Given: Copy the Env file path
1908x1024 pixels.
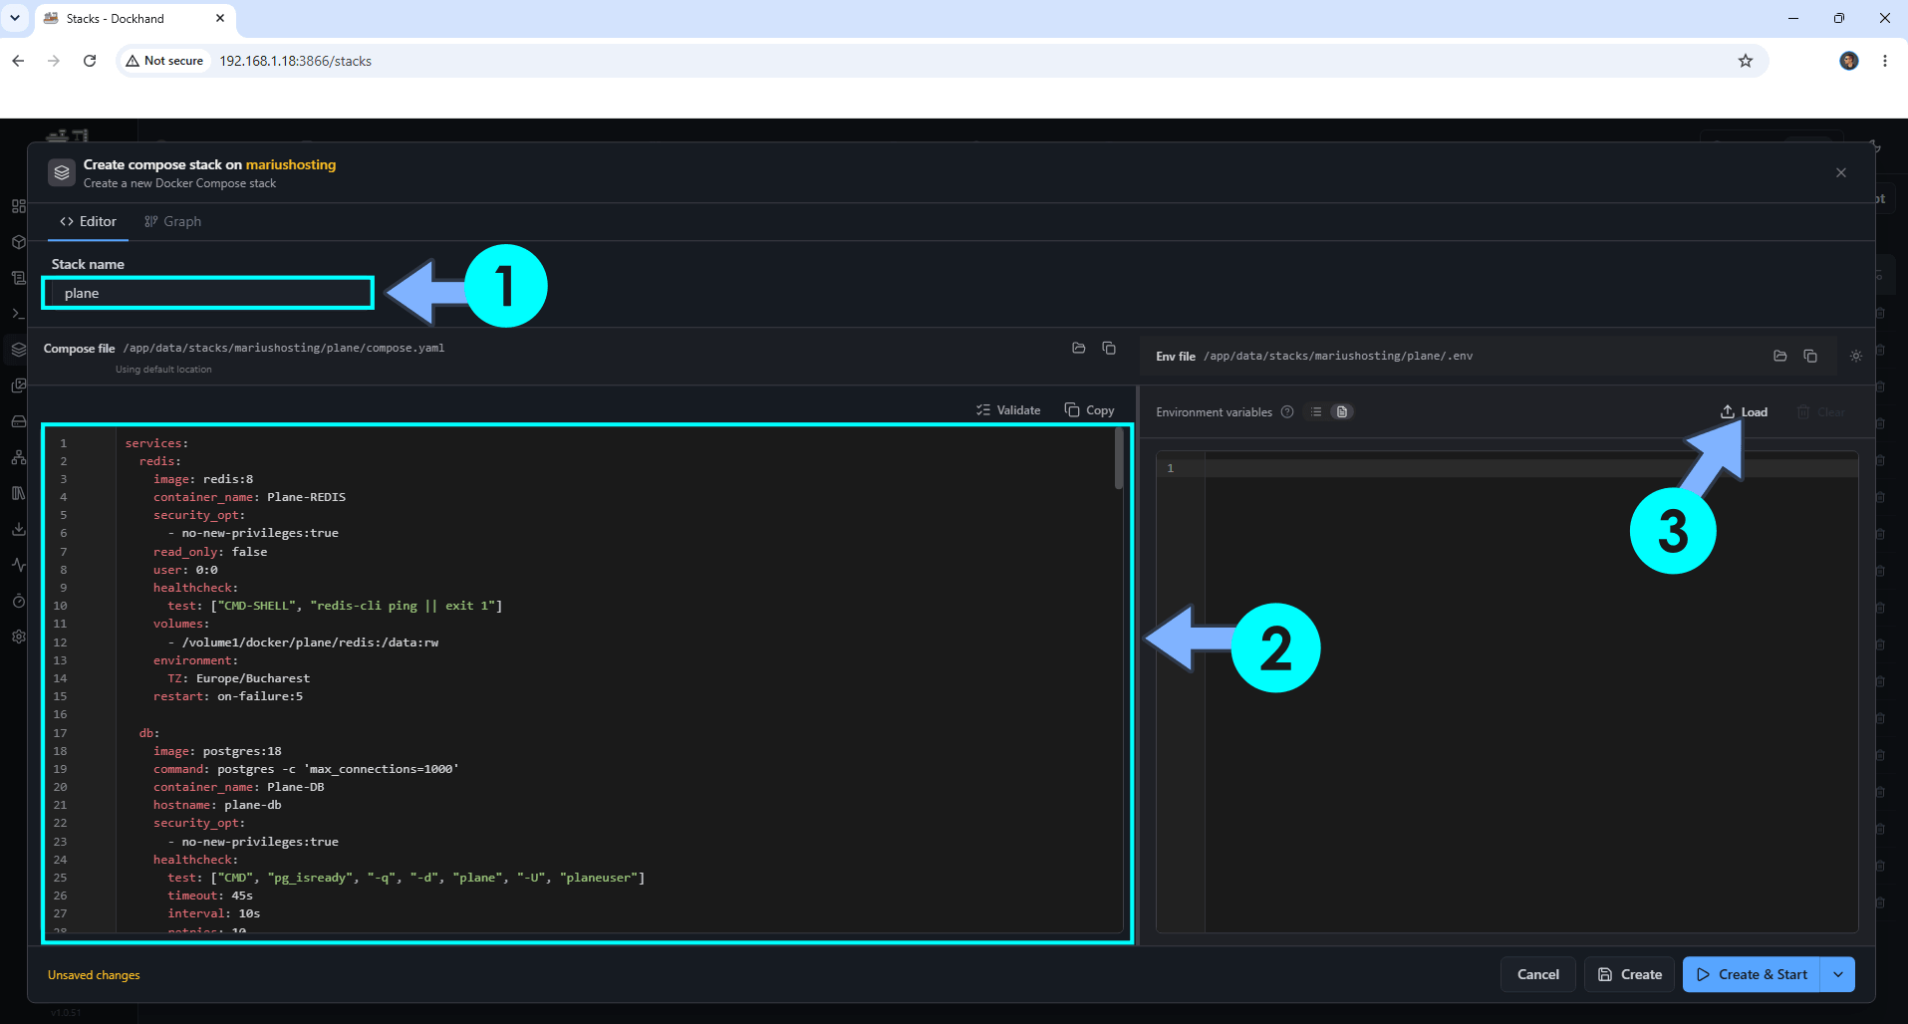Looking at the screenshot, I should (x=1810, y=356).
